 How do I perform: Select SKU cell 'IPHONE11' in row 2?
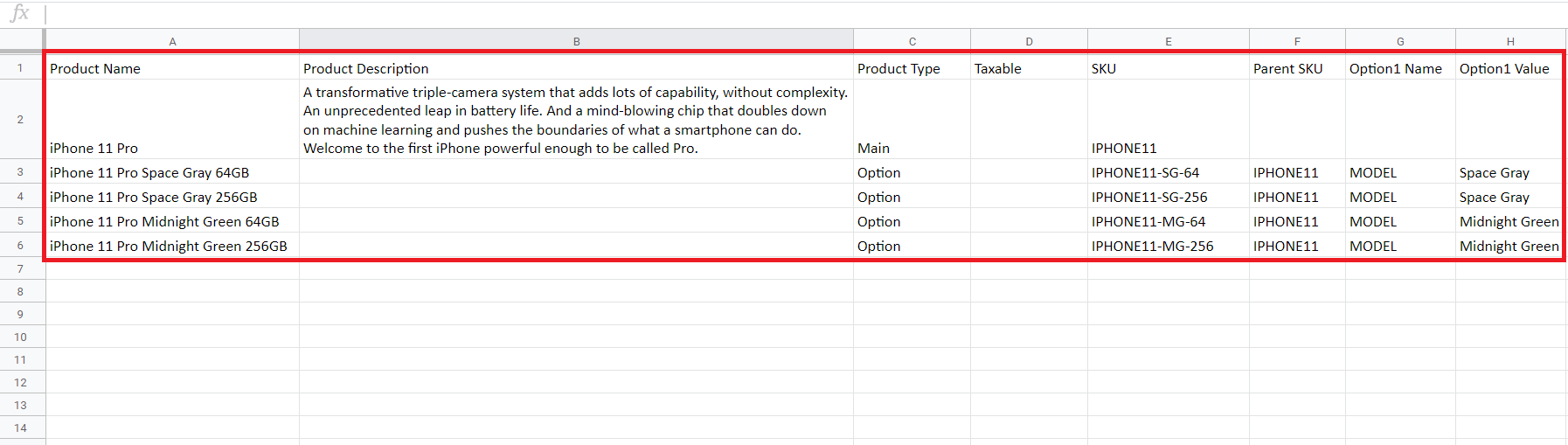1168,120
